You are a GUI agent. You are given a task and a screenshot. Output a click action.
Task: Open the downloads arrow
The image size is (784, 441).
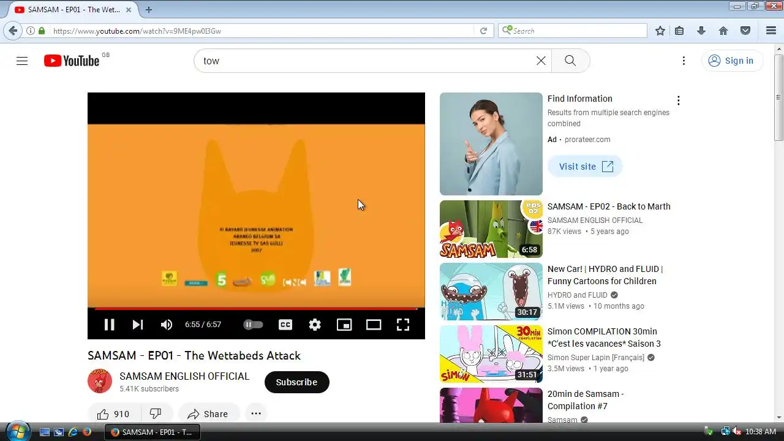701,31
